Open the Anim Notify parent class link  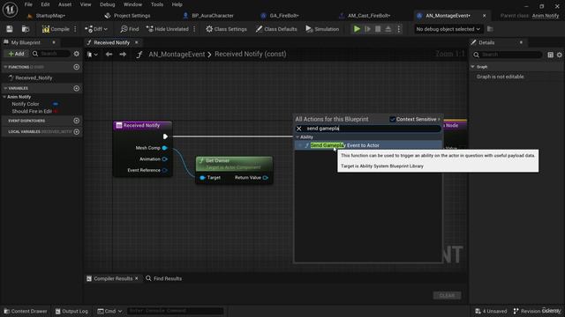tap(546, 16)
